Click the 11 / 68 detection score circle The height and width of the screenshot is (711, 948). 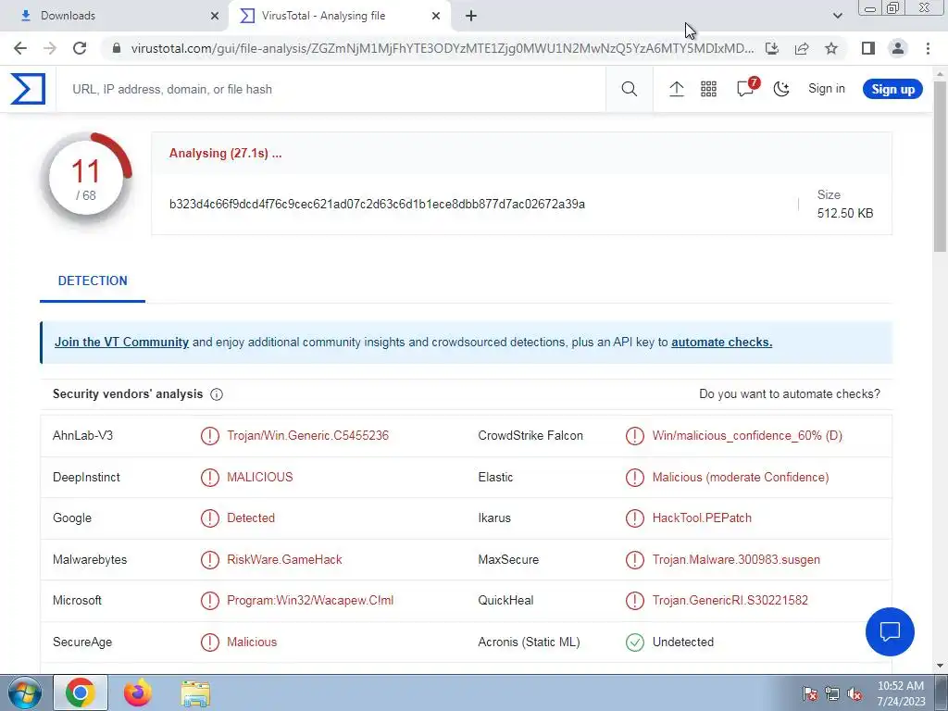pyautogui.click(x=86, y=178)
